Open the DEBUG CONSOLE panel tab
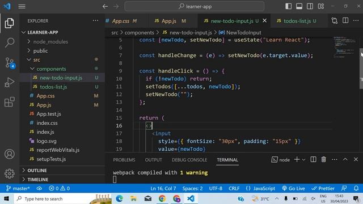Viewport: 363px width, 204px height. click(189, 160)
